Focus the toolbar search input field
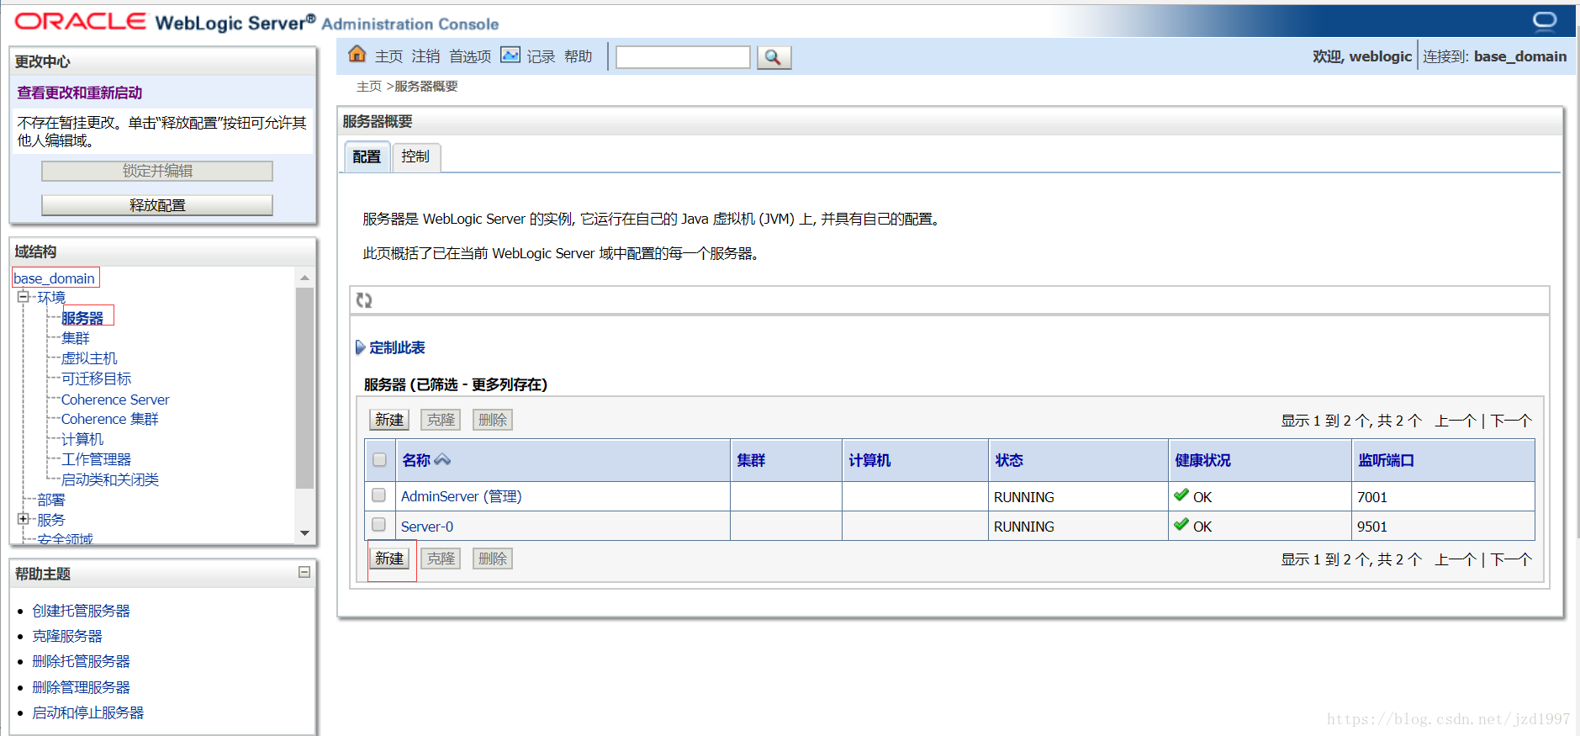1580x736 pixels. coord(683,57)
